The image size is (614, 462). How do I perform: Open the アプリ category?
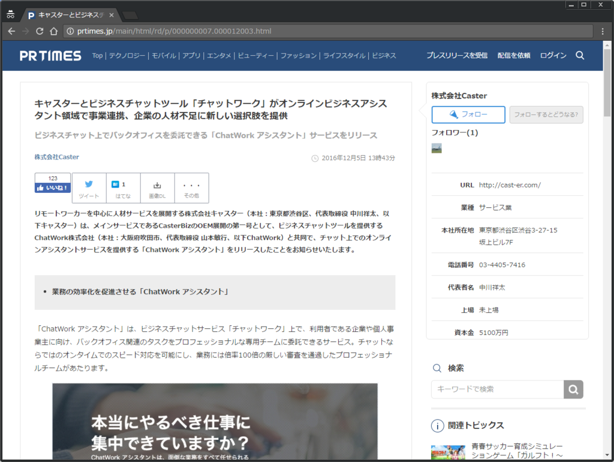point(191,56)
